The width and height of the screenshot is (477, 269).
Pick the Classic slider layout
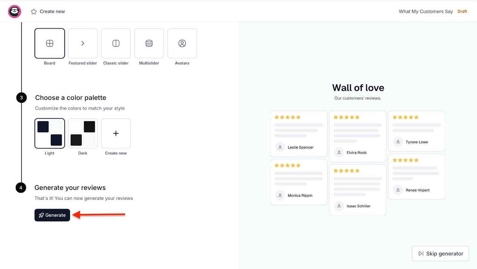point(116,43)
